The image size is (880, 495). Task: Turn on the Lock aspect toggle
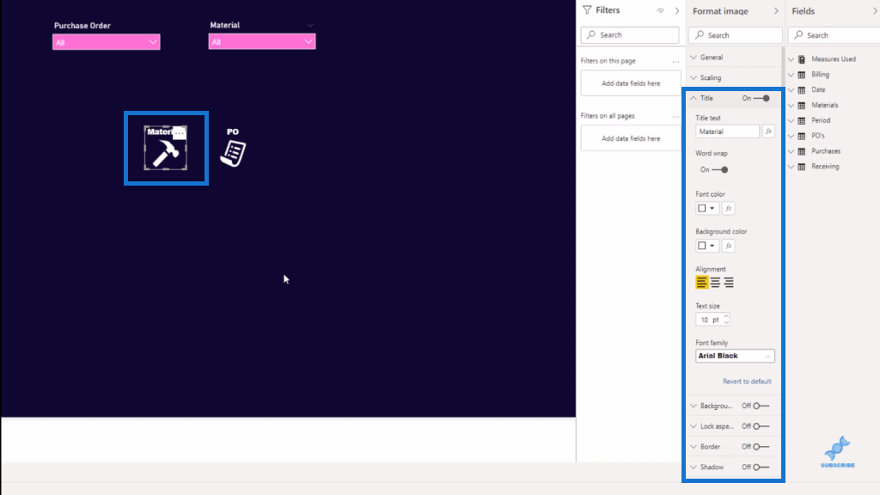[x=761, y=426]
